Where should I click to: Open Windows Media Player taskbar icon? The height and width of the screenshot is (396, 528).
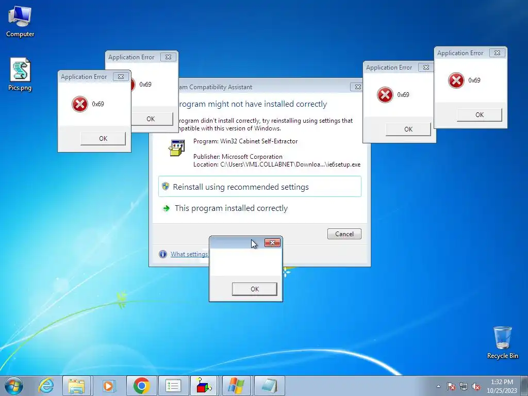point(108,386)
